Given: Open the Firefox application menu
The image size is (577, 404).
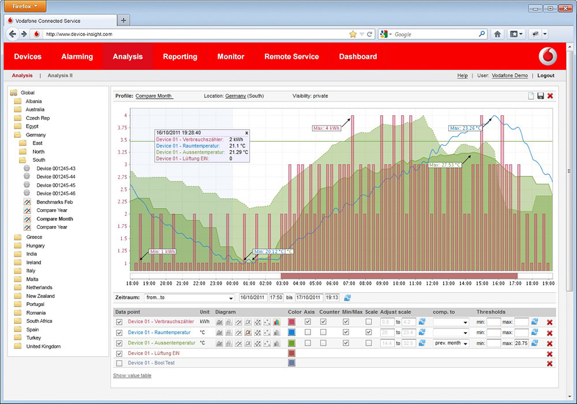Looking at the screenshot, I should (x=25, y=6).
